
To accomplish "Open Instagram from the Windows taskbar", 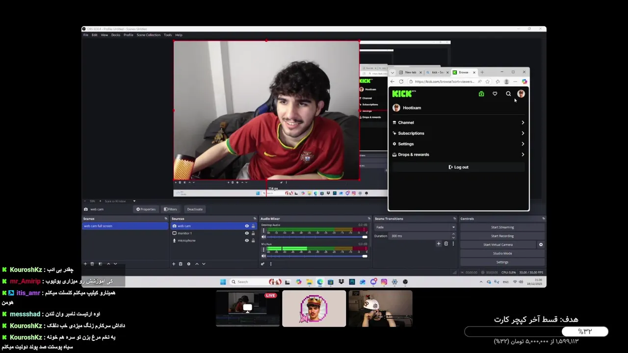I will [x=384, y=282].
